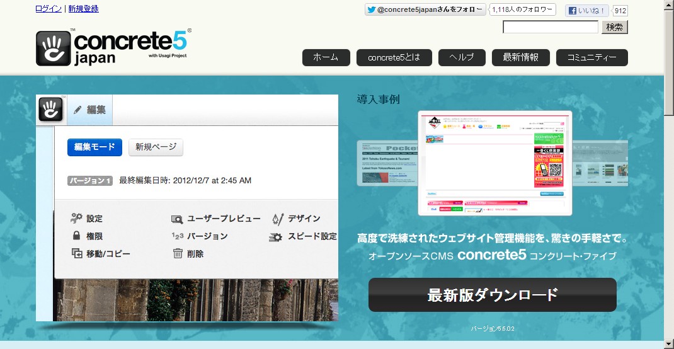The width and height of the screenshot is (674, 349).
Task: Open the 新規登録 link
Action: tap(83, 9)
